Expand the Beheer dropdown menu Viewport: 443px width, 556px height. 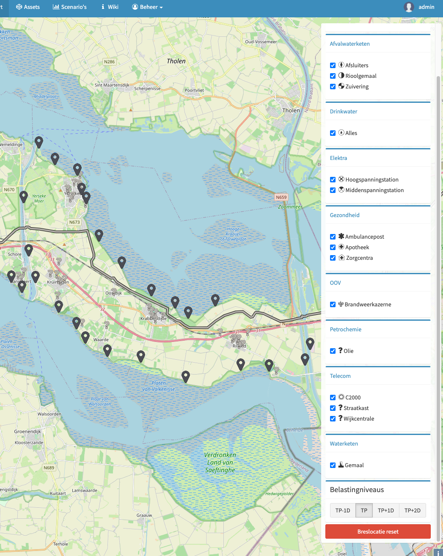pyautogui.click(x=147, y=7)
